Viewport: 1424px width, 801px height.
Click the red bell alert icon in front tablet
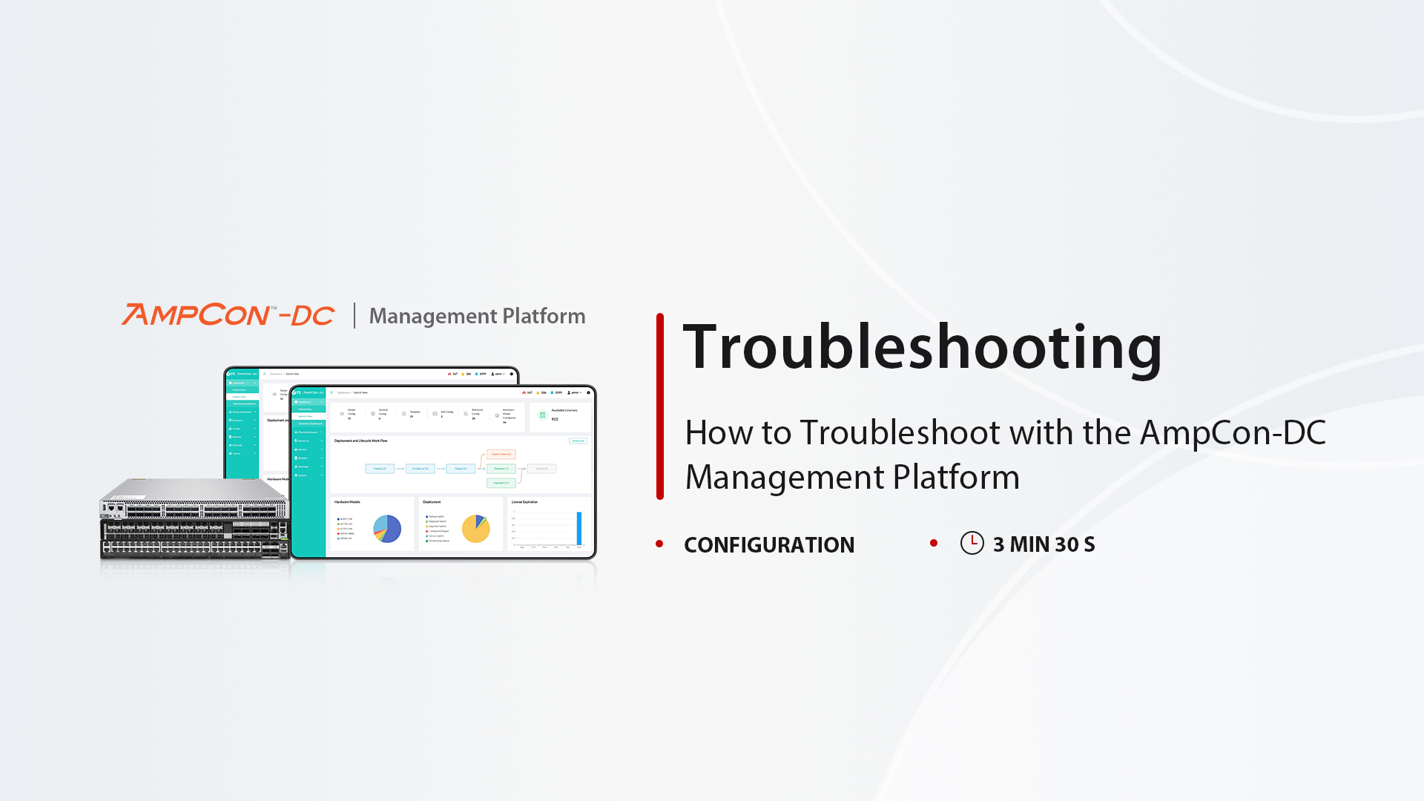(524, 392)
